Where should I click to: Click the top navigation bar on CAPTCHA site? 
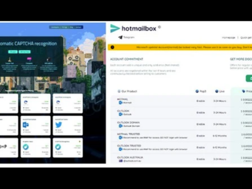pos(66,27)
